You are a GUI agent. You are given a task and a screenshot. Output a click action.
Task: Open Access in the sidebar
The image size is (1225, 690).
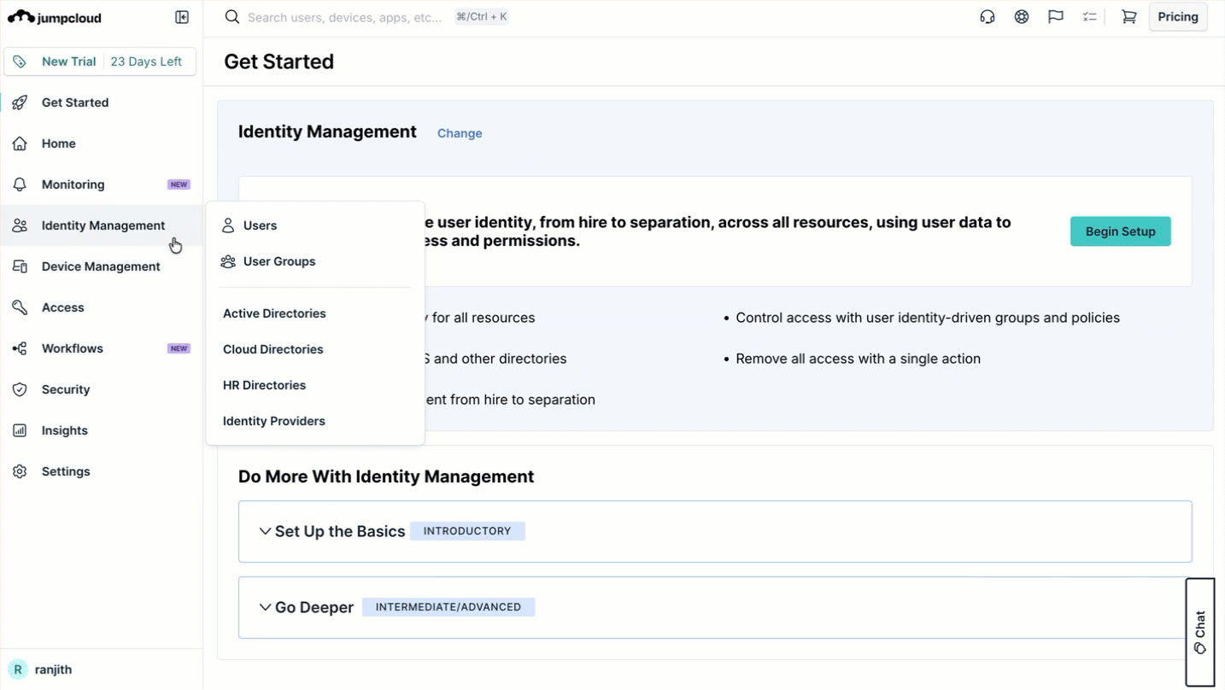[63, 307]
